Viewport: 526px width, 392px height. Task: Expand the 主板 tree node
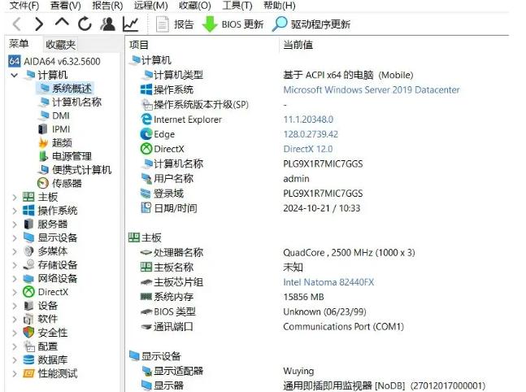[x=15, y=198]
